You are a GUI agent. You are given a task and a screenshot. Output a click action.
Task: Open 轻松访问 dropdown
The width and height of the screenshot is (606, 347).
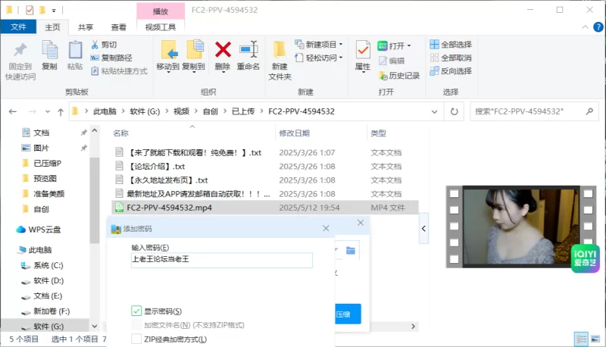319,58
